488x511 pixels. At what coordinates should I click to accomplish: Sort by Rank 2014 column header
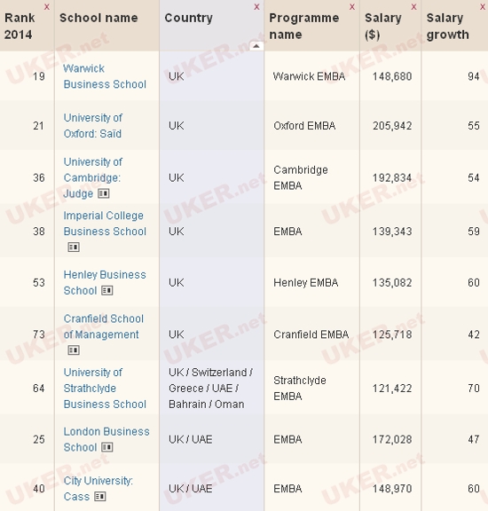click(x=20, y=26)
